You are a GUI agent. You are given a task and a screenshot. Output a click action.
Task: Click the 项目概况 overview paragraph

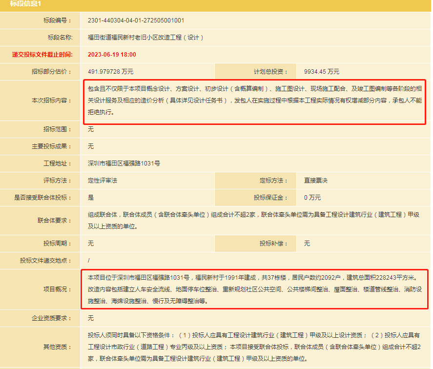(253, 289)
